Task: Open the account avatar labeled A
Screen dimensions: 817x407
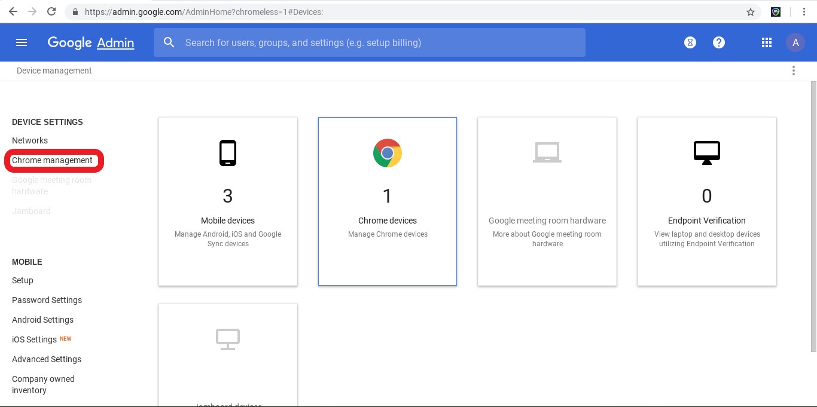Action: point(795,42)
